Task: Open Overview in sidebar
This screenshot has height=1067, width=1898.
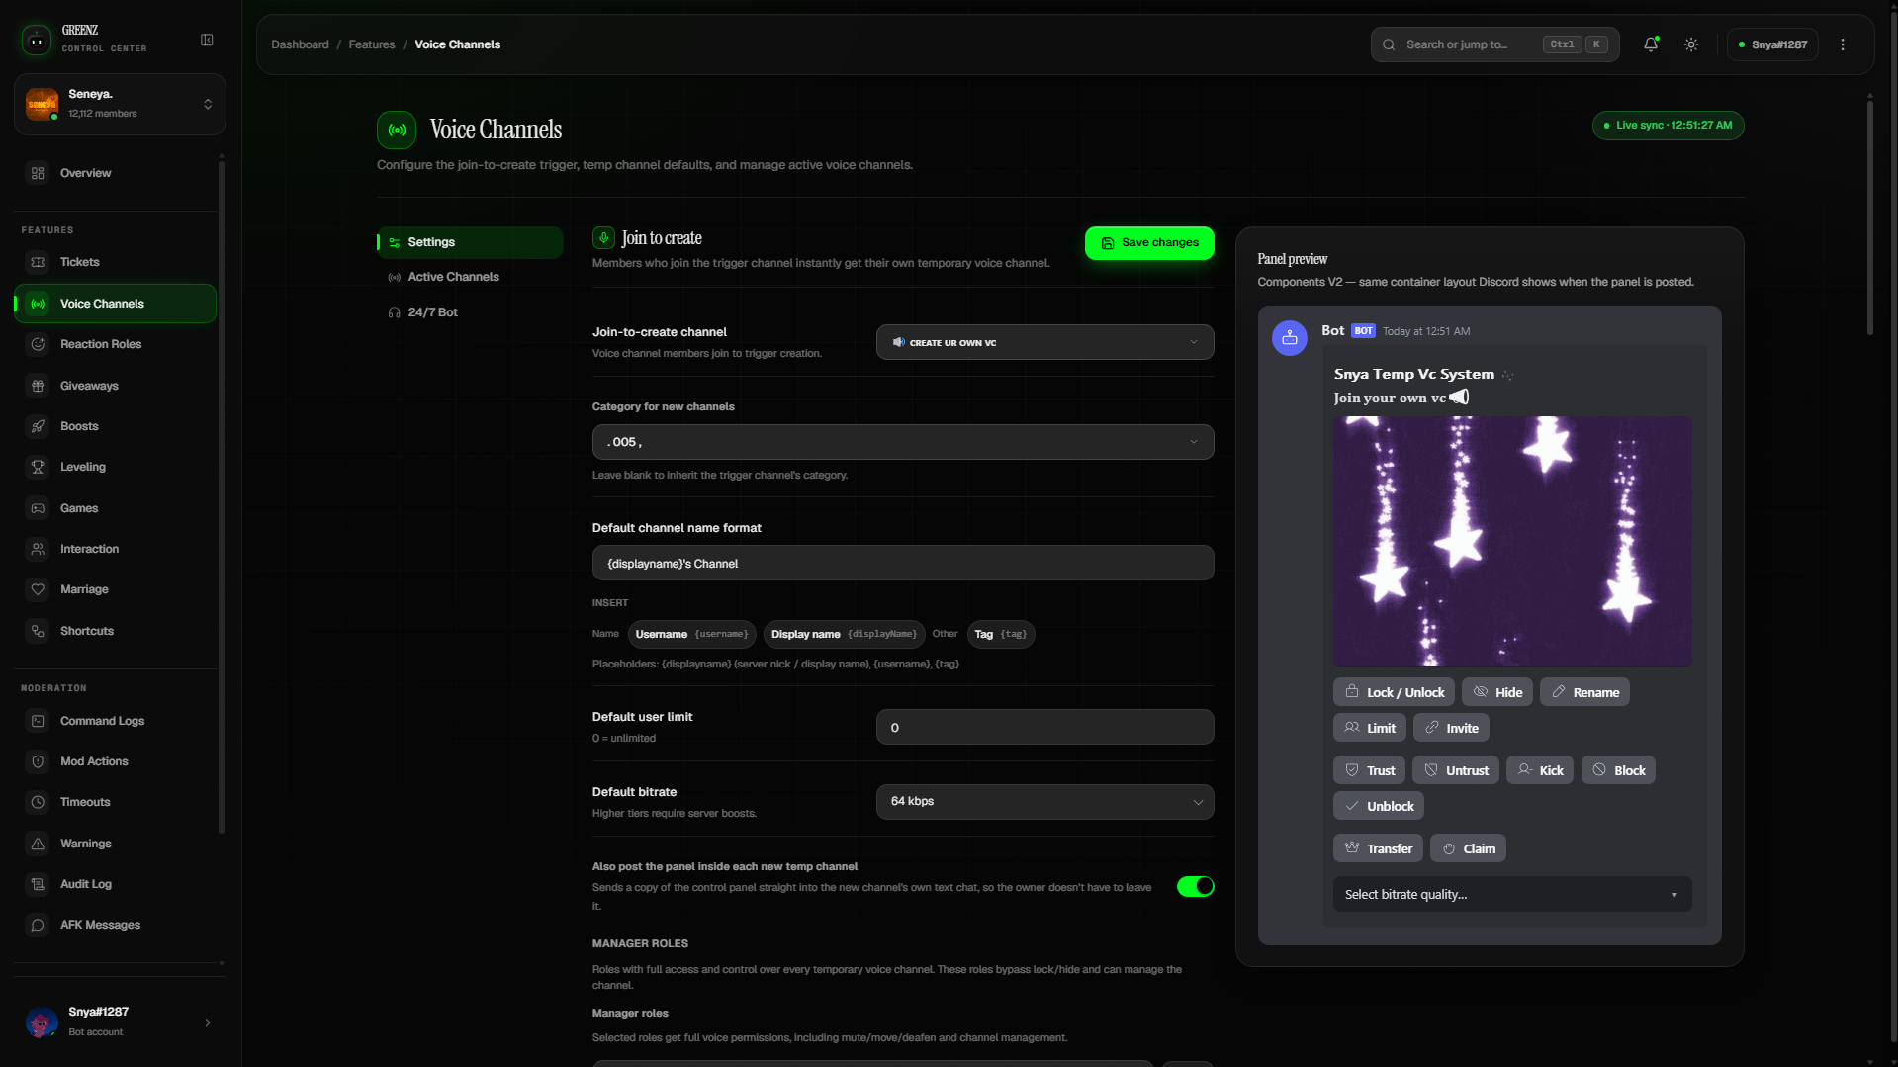Action: point(116,173)
